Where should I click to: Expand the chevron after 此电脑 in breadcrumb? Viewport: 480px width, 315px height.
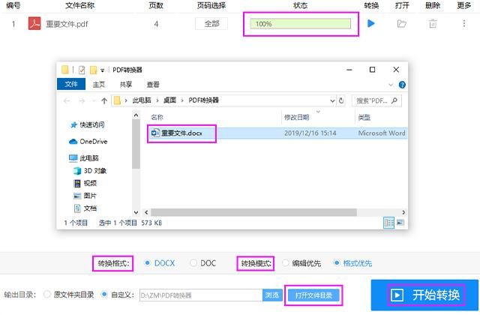pyautogui.click(x=157, y=100)
